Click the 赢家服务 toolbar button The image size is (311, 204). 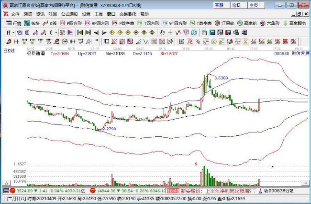[x=294, y=23]
